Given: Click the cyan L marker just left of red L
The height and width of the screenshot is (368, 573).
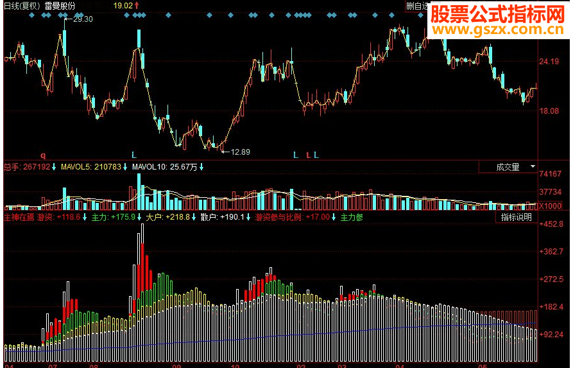Looking at the screenshot, I should [296, 155].
